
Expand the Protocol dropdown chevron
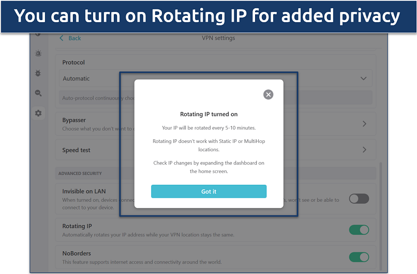(363, 78)
